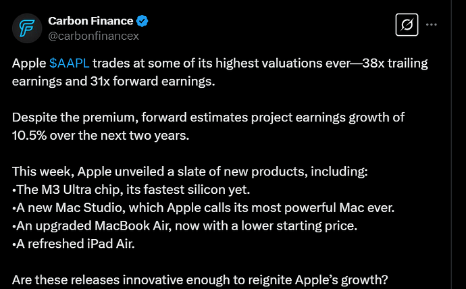Follow the $AAPL cashtag link
The image size is (466, 289).
[70, 63]
